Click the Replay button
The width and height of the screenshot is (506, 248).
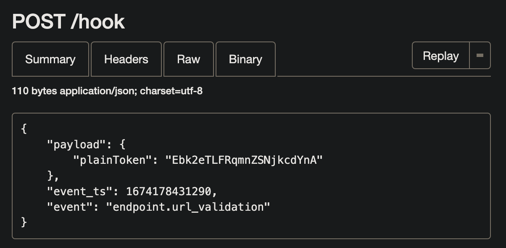(440, 55)
